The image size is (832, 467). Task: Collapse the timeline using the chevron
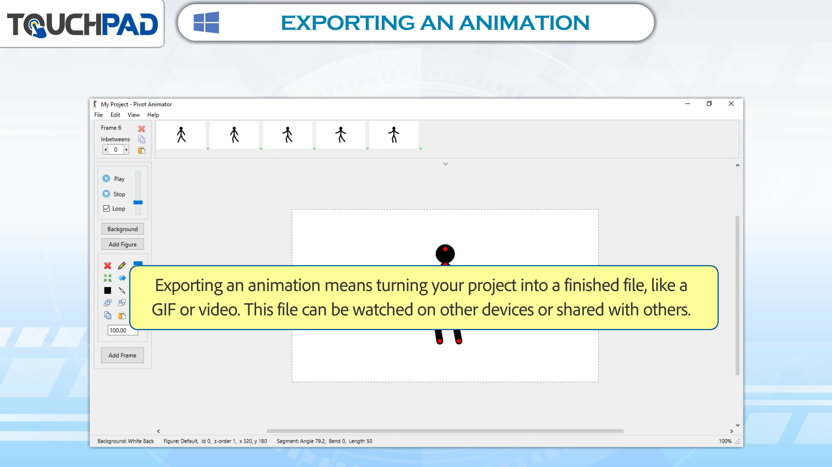(x=445, y=164)
